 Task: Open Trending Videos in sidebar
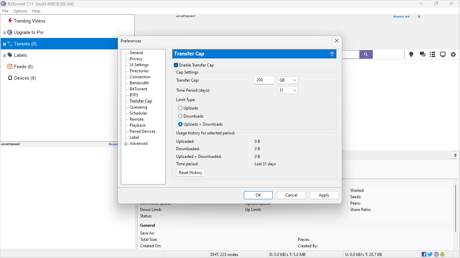[x=30, y=21]
